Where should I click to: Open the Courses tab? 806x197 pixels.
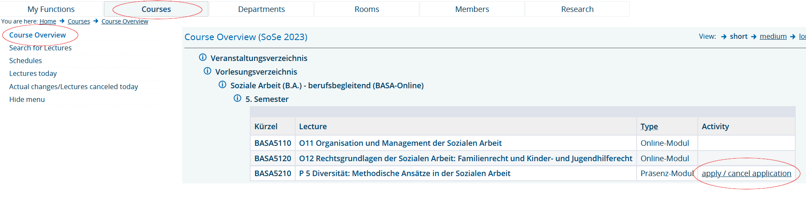point(156,9)
